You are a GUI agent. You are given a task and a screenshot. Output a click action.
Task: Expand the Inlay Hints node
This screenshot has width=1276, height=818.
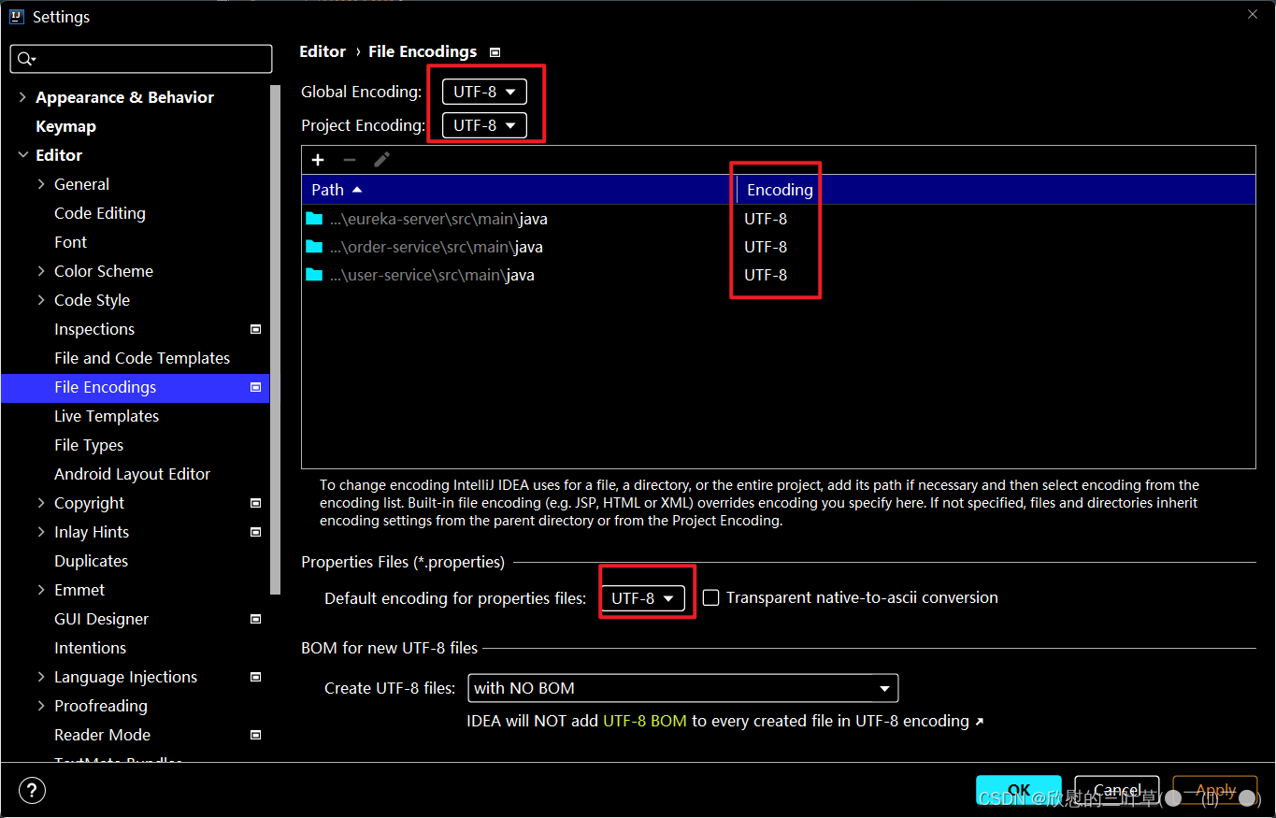pyautogui.click(x=41, y=532)
